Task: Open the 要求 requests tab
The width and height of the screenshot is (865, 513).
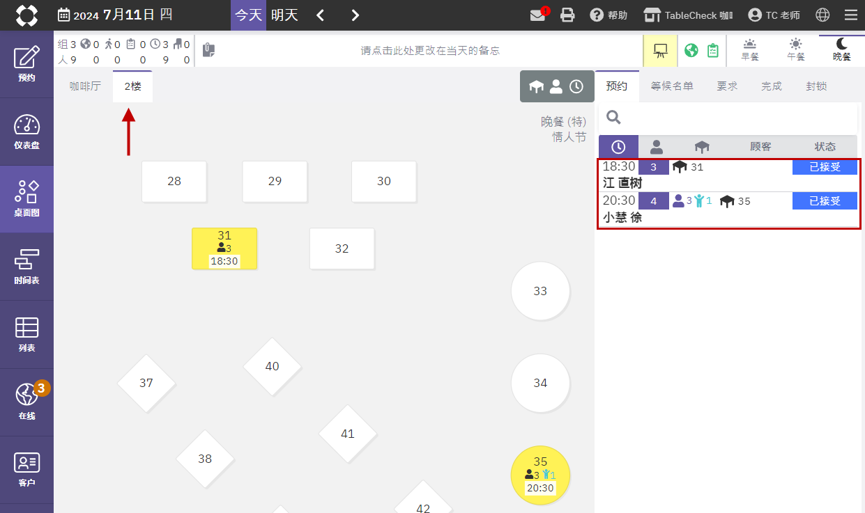Action: click(x=727, y=86)
